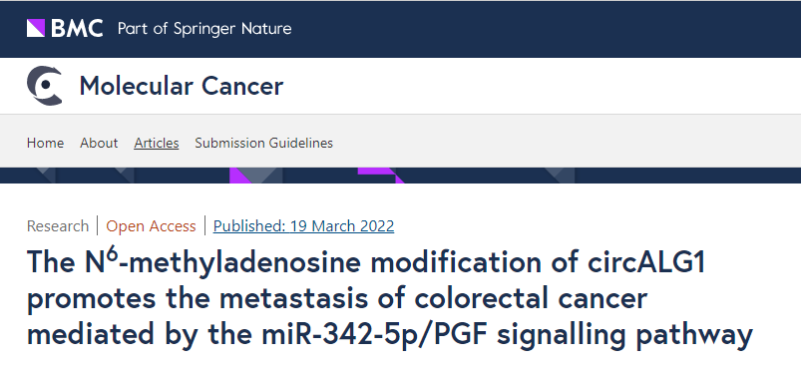Open the 'Published: 19 March 2022' link

pyautogui.click(x=303, y=226)
